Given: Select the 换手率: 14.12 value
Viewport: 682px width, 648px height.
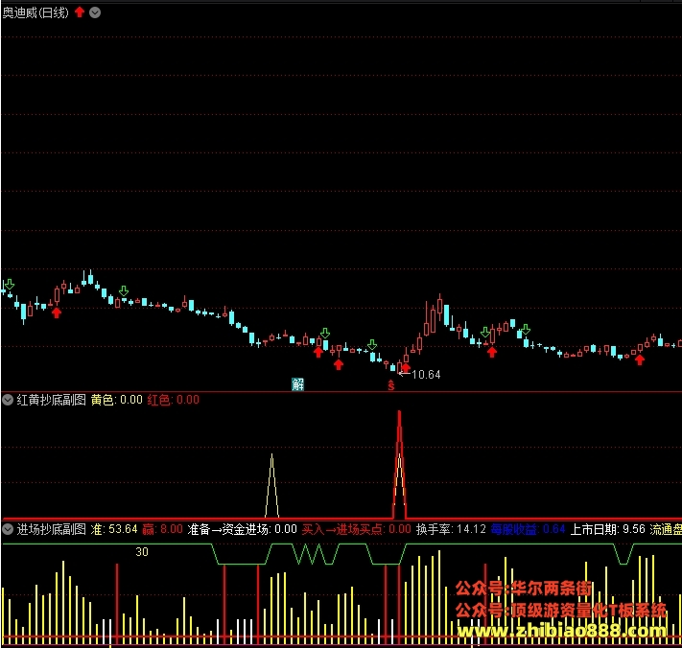Looking at the screenshot, I should click(x=451, y=529).
